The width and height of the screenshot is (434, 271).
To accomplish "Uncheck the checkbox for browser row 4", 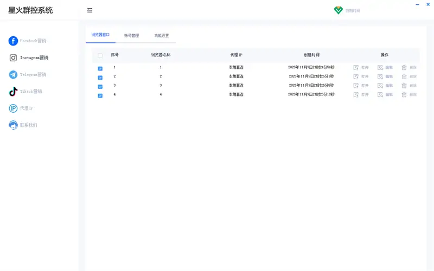I will (100, 96).
